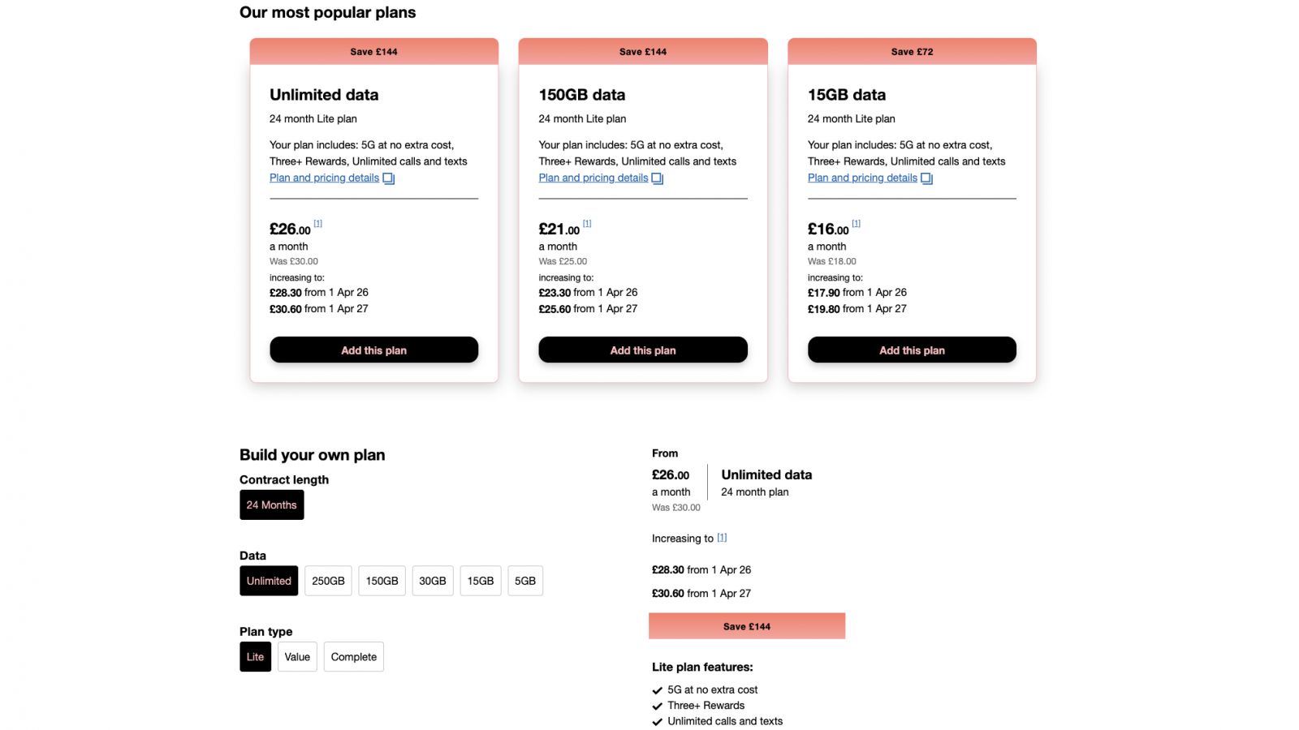Open footnote [1] next to £26.00 card price
The image size is (1299, 730).
(318, 223)
